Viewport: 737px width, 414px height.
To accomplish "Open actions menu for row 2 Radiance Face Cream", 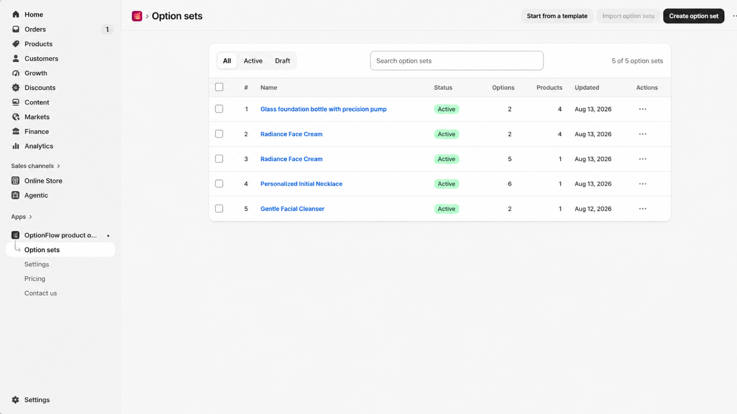I will (643, 134).
